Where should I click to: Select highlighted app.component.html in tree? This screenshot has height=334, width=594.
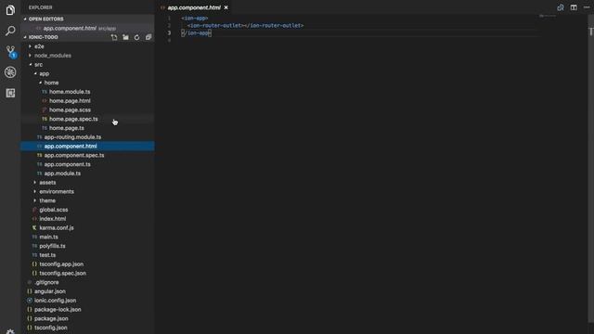coord(87,147)
